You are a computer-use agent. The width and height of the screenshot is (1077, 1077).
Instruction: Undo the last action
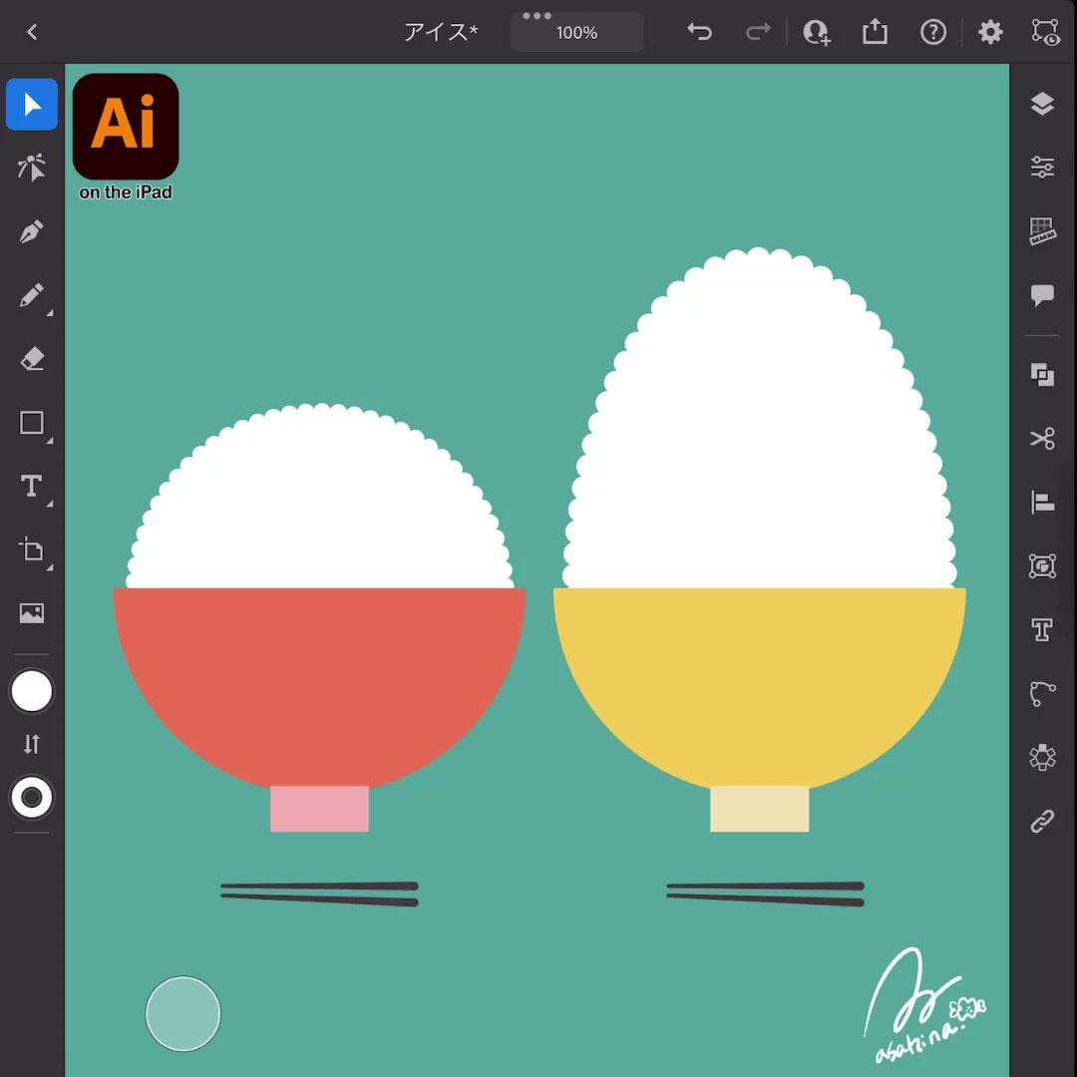click(699, 32)
